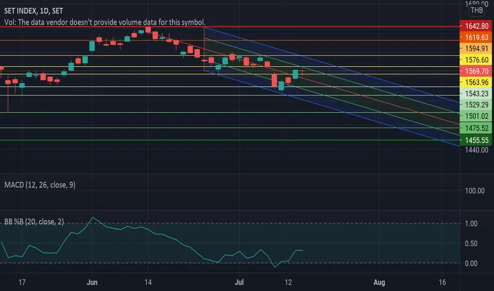Click the volume data unavailable notice
The image size is (494, 291).
(x=104, y=22)
